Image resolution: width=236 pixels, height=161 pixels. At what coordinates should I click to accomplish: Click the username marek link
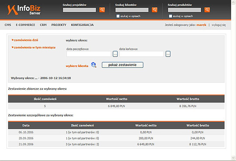[x=201, y=25]
